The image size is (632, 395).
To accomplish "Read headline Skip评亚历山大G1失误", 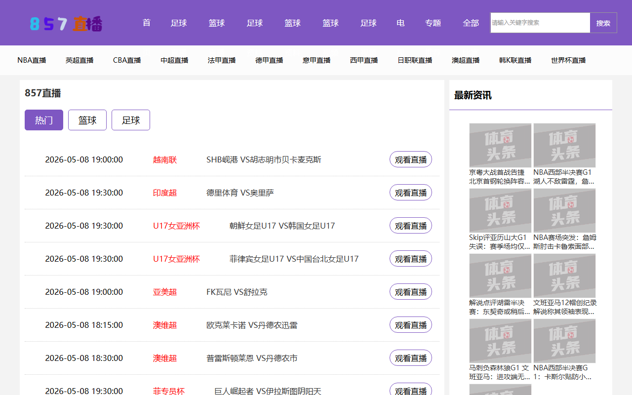I will [x=500, y=242].
